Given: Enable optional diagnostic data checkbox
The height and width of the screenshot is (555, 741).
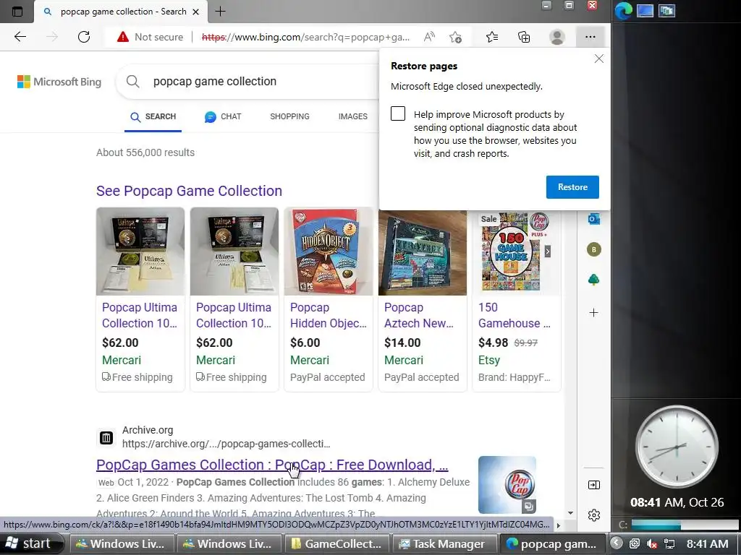Looking at the screenshot, I should coord(398,113).
